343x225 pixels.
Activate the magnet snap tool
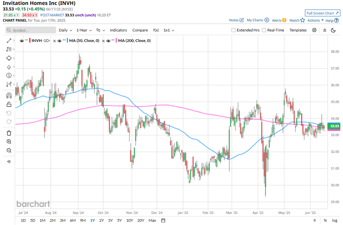[9, 96]
